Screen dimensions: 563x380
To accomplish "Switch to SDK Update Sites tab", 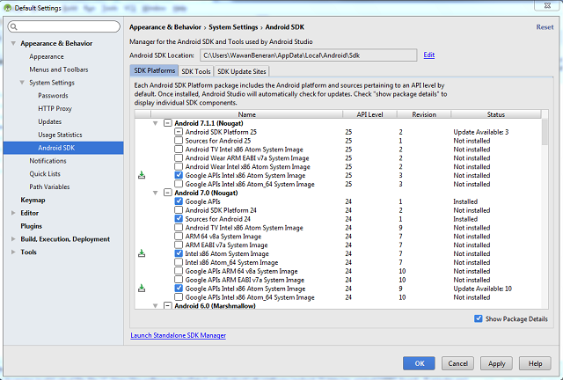I will (x=242, y=71).
